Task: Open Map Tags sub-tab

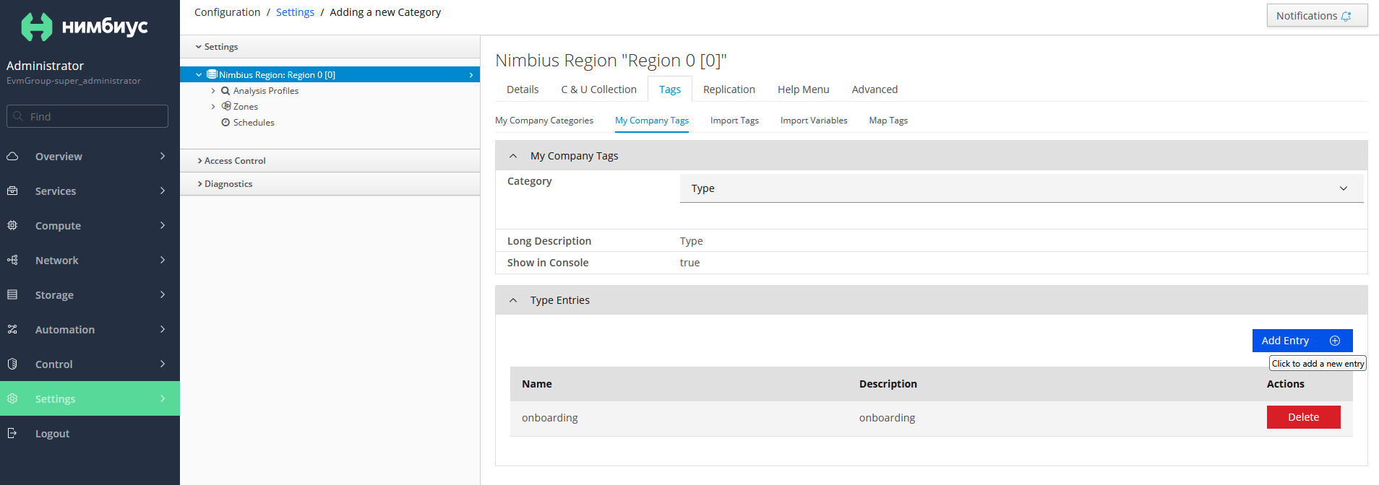Action: tap(888, 121)
